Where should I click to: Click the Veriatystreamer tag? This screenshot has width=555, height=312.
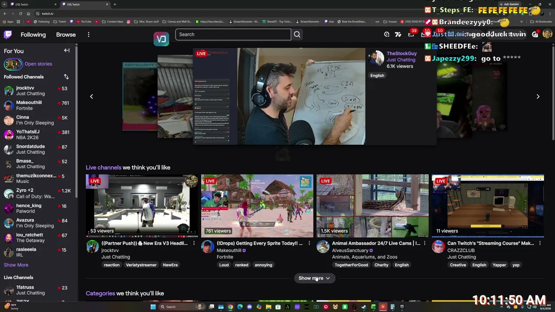pos(141,265)
